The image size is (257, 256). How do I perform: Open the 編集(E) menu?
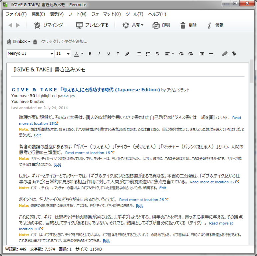tap(38, 14)
